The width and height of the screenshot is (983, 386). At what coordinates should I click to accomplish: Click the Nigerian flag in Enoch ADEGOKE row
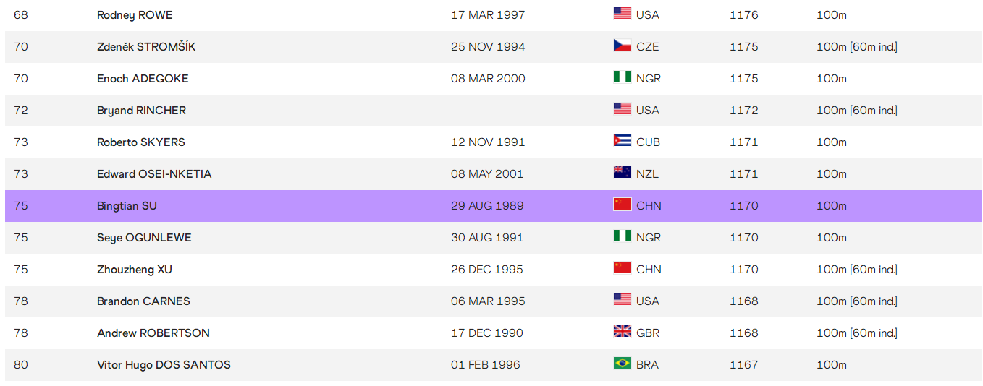click(x=622, y=77)
